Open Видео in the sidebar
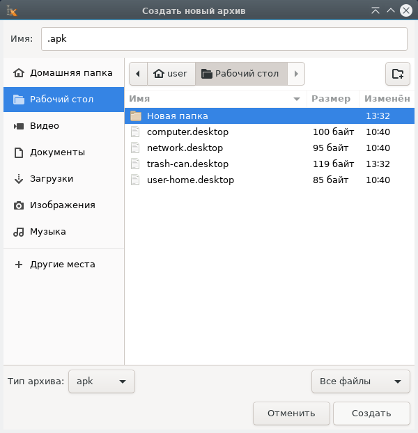Viewport: 418px width, 433px height. coord(45,126)
